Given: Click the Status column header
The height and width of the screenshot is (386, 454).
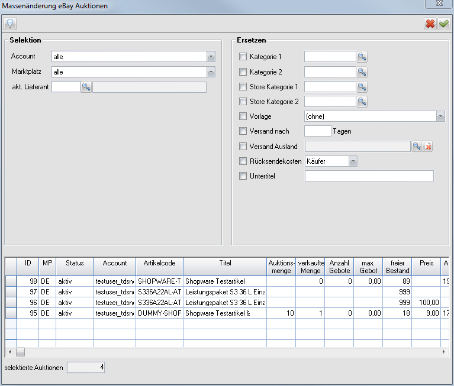Looking at the screenshot, I should [x=75, y=267].
